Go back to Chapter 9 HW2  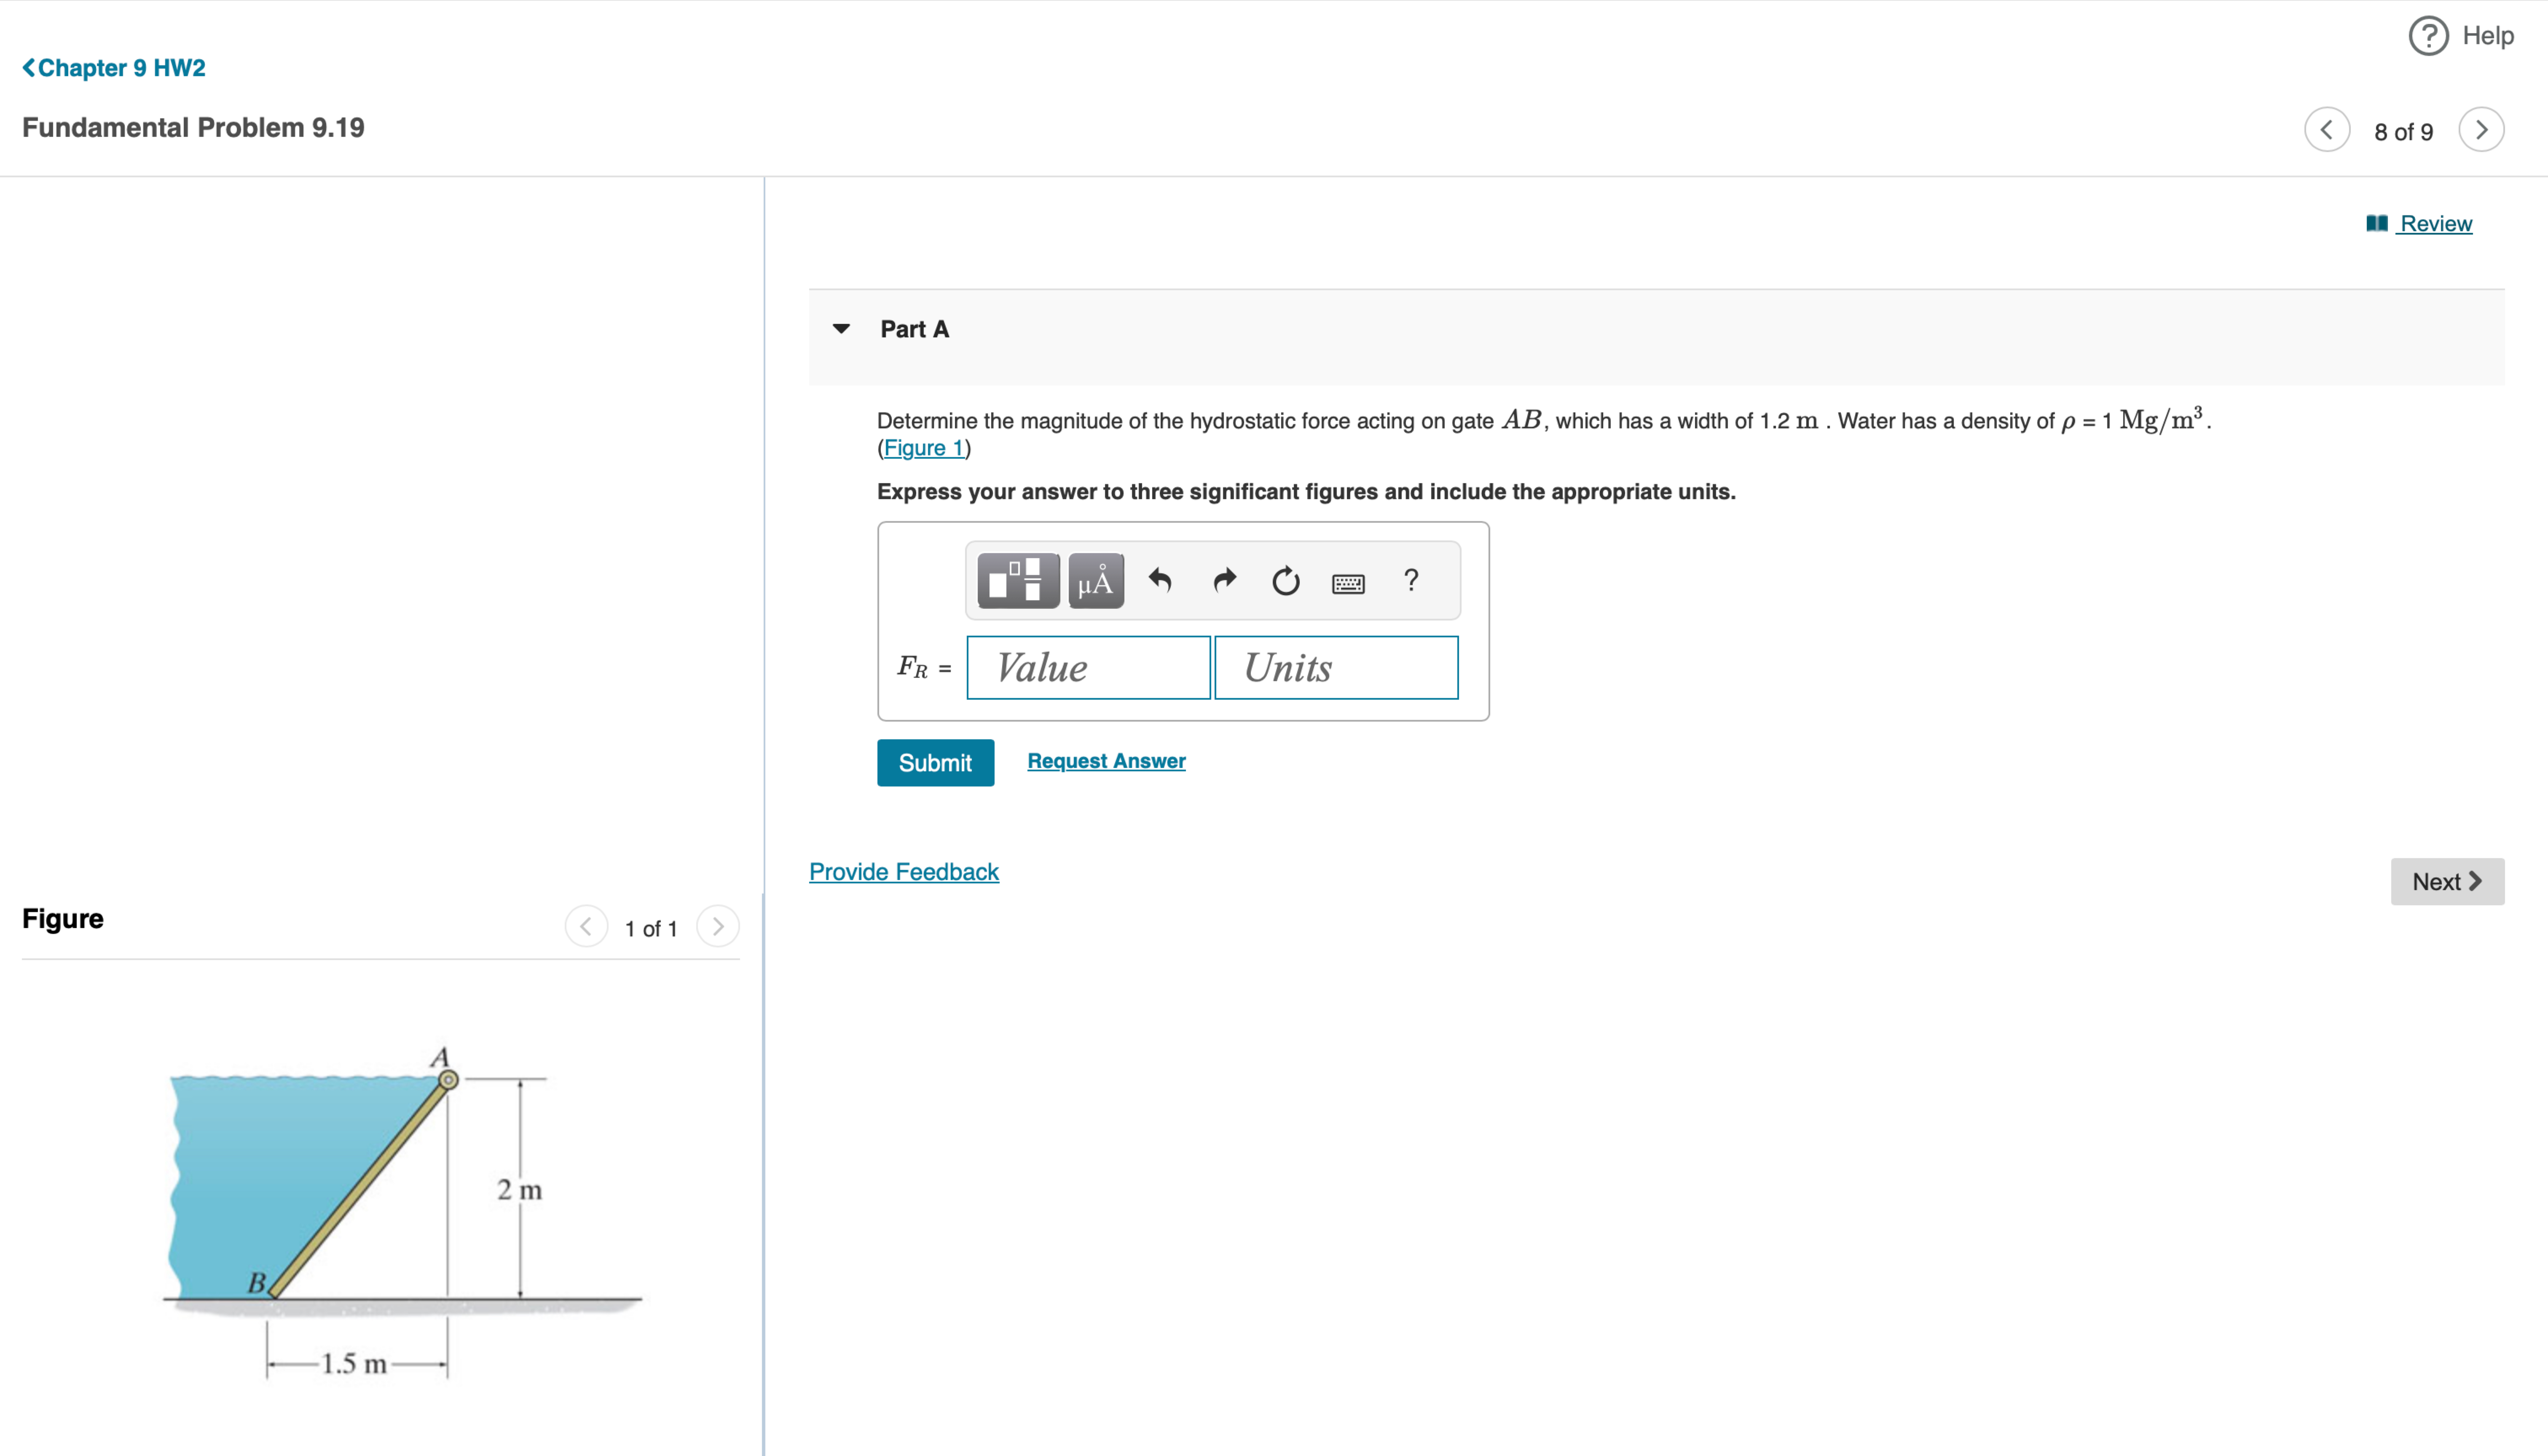click(x=114, y=68)
